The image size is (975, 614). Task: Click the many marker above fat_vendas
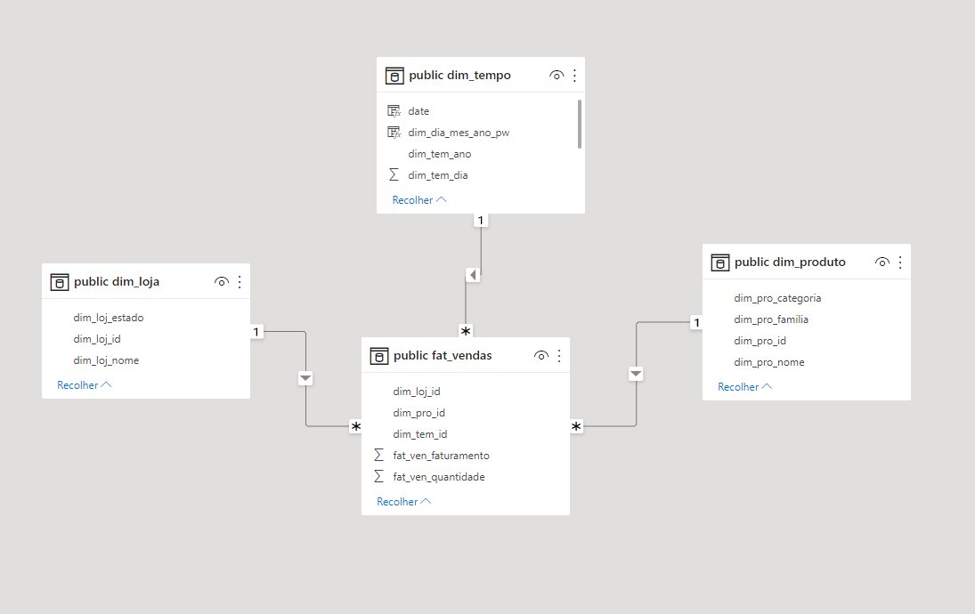coord(466,331)
